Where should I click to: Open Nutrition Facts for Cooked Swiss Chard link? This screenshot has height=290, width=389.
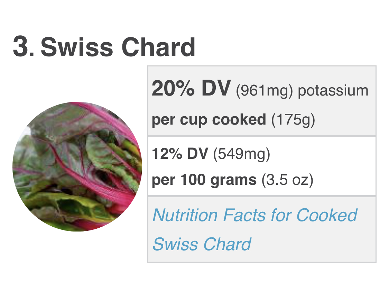click(255, 215)
